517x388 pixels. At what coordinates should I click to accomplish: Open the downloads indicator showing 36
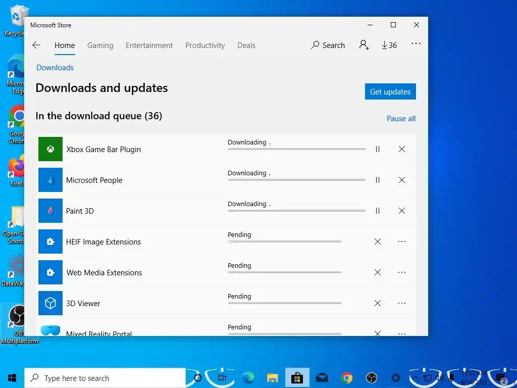tap(389, 45)
